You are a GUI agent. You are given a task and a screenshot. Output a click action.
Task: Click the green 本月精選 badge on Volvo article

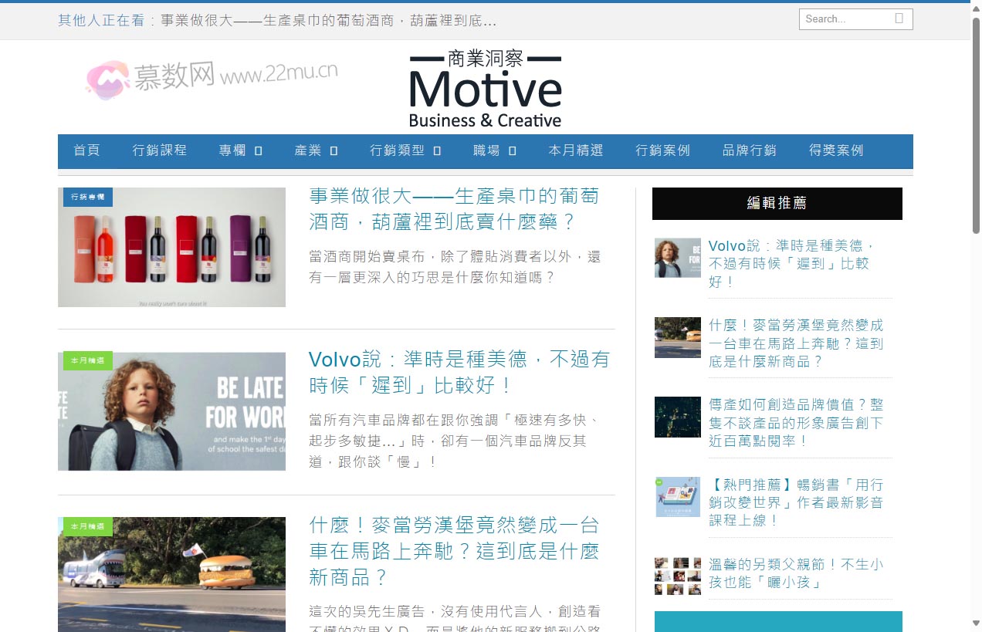[86, 360]
